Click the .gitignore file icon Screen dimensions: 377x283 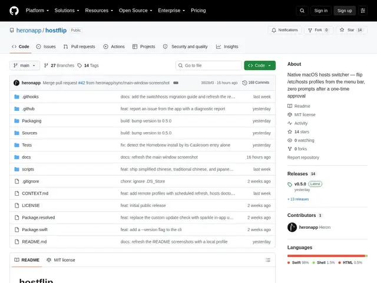pyautogui.click(x=16, y=181)
